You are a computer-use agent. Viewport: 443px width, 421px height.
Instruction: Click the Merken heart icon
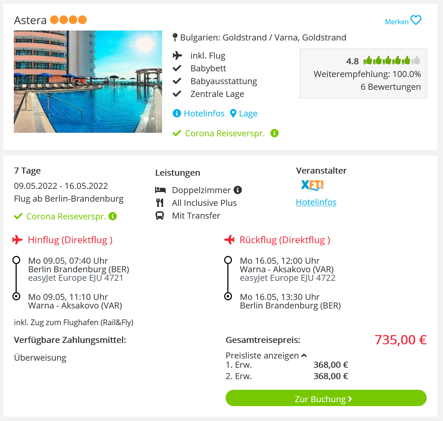coord(416,20)
